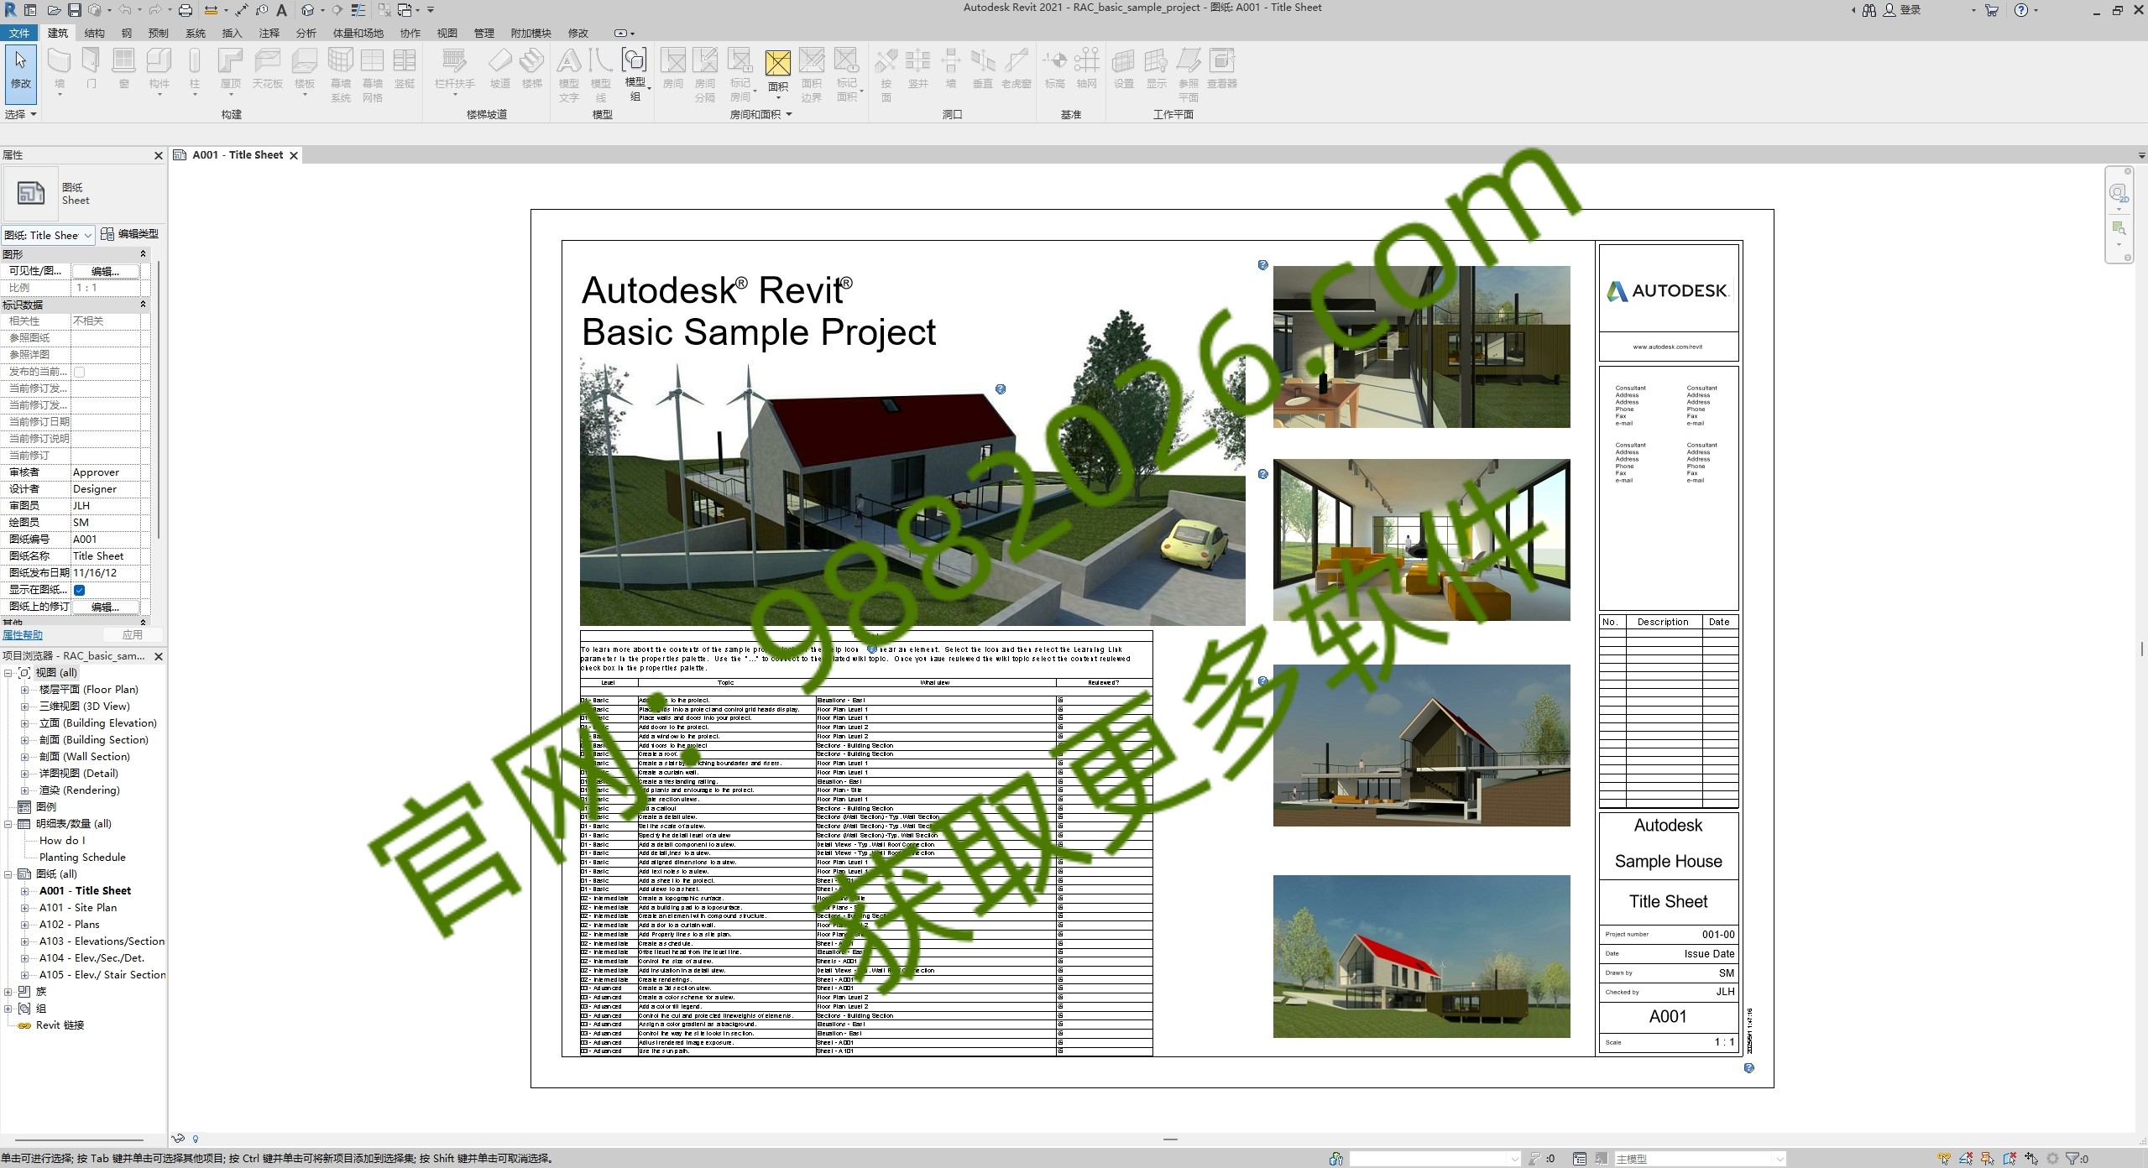Click the 图纸 Sheet type thumbnail in properties
Image resolution: width=2148 pixels, height=1168 pixels.
click(31, 193)
